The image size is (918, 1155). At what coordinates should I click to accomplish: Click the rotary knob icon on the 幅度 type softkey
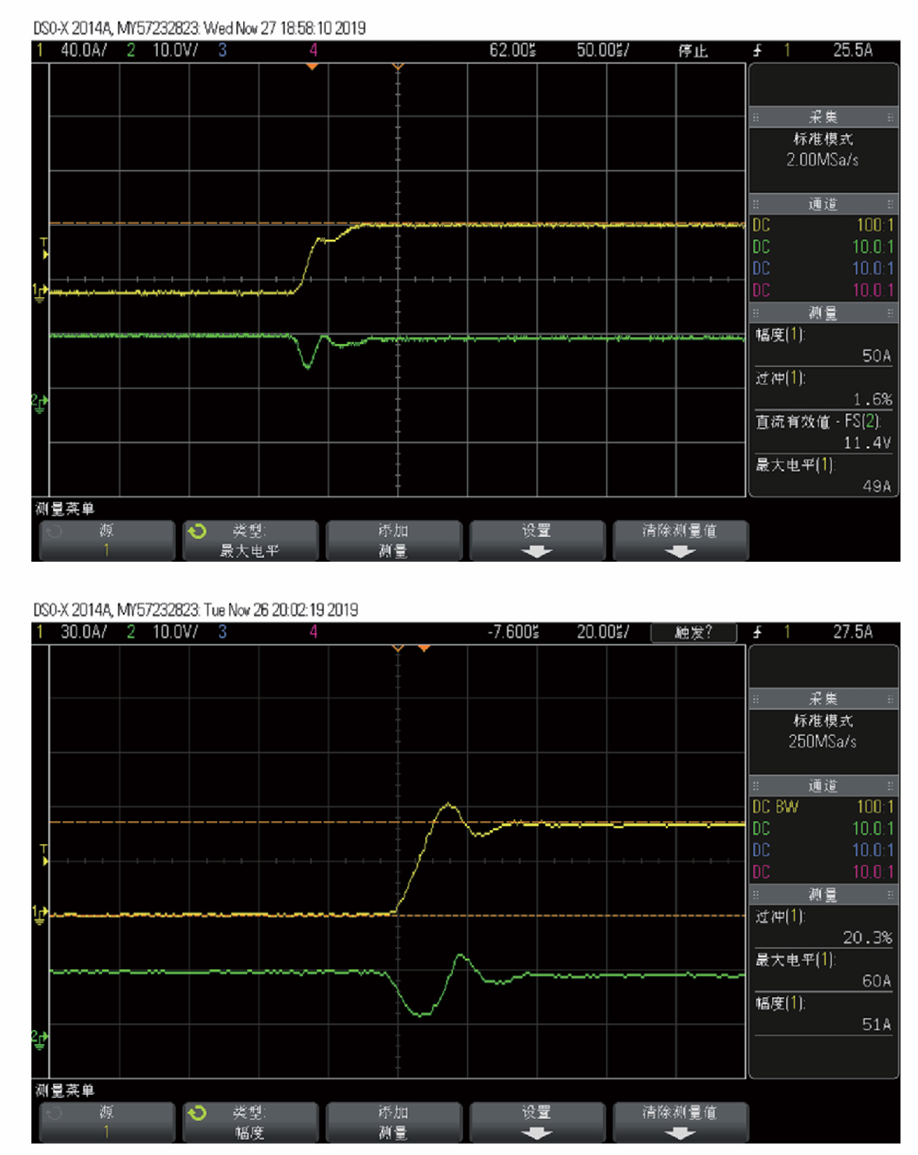tap(197, 1113)
